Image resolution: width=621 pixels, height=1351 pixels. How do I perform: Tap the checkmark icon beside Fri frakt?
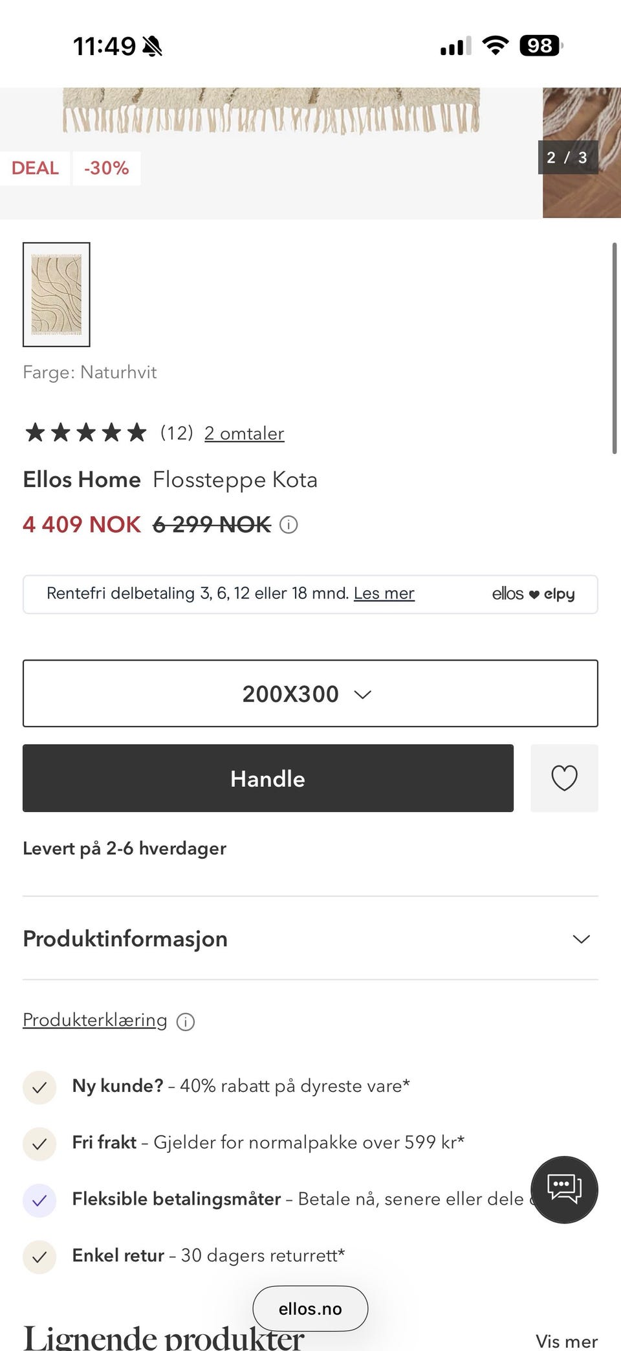39,1144
